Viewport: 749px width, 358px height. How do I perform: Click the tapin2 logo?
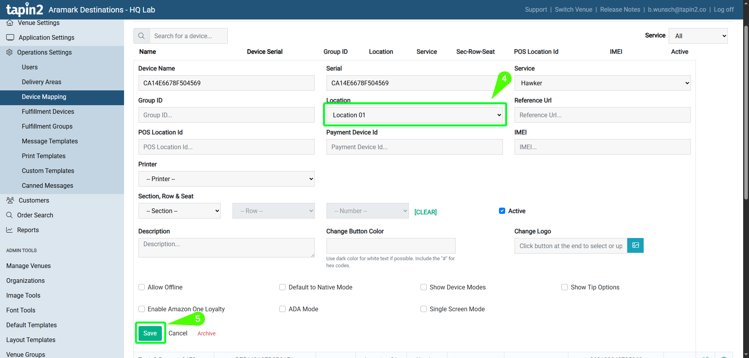[x=25, y=9]
